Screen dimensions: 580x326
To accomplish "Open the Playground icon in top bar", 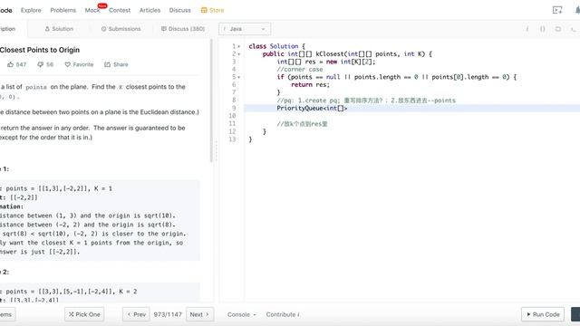I will coord(557,10).
